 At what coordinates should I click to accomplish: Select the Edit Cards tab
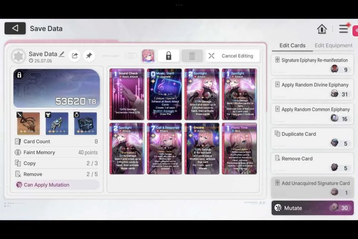pos(292,45)
